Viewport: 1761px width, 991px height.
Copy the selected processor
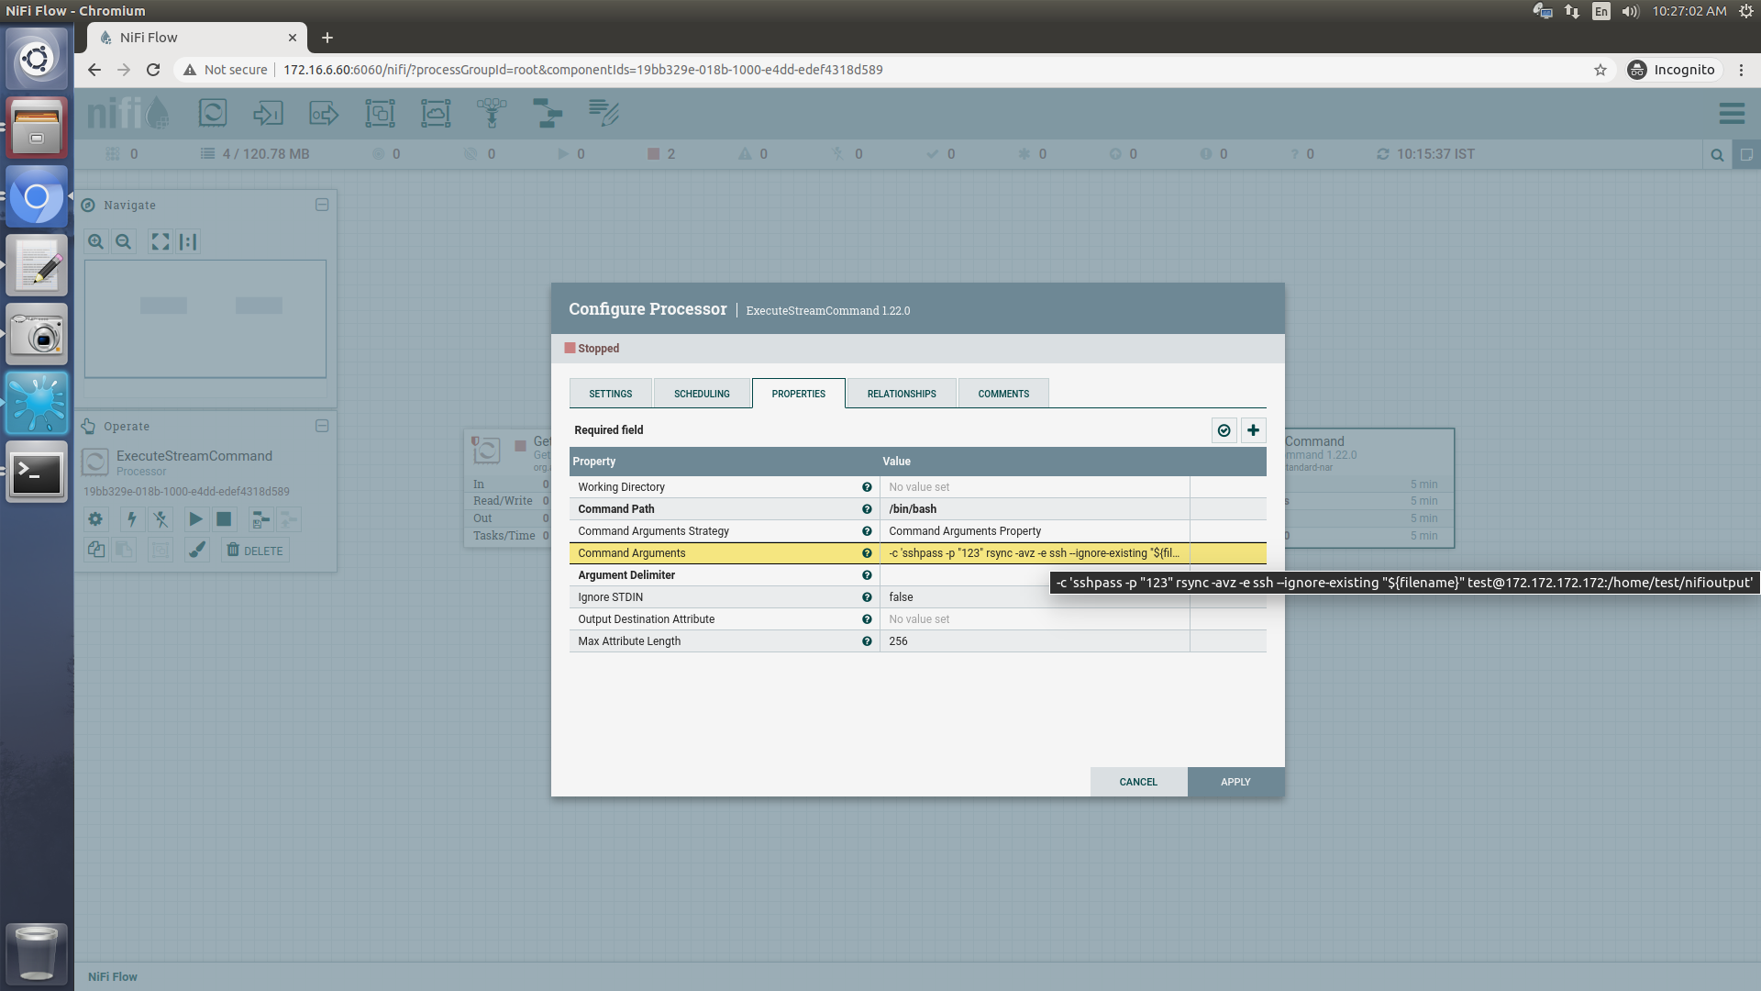[95, 549]
